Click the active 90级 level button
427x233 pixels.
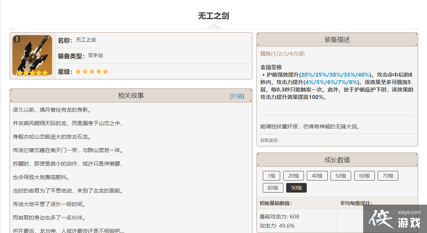click(296, 188)
